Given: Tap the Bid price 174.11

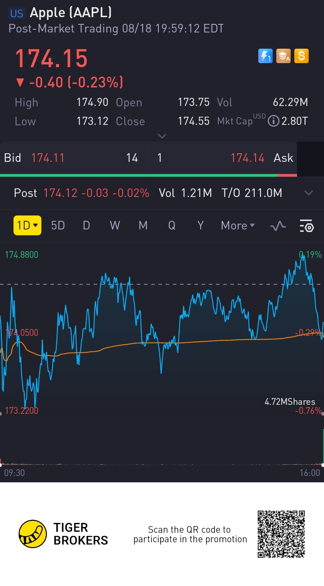Looking at the screenshot, I should pyautogui.click(x=48, y=158).
